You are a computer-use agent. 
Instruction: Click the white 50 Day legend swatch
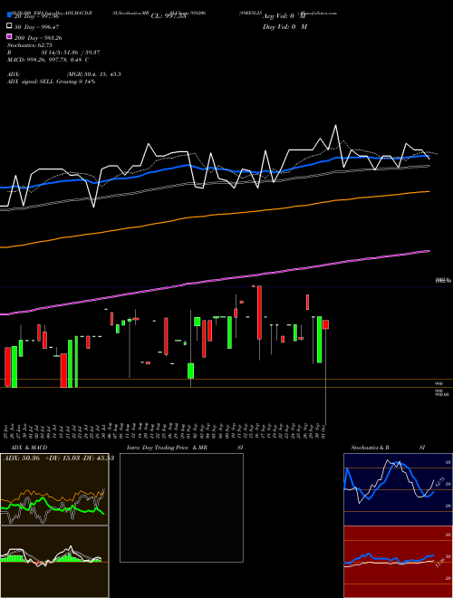click(x=9, y=26)
